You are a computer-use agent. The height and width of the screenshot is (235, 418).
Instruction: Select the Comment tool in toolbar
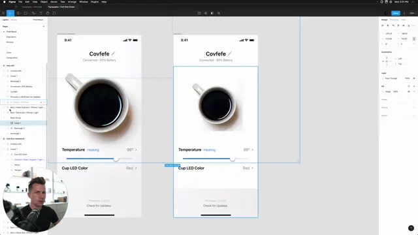(54, 13)
